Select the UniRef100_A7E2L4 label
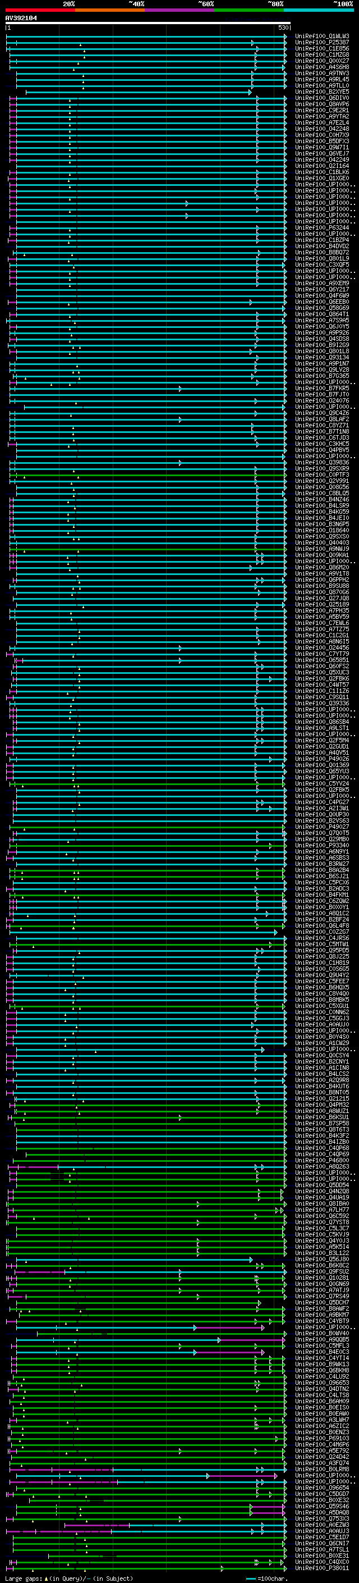 click(x=322, y=123)
